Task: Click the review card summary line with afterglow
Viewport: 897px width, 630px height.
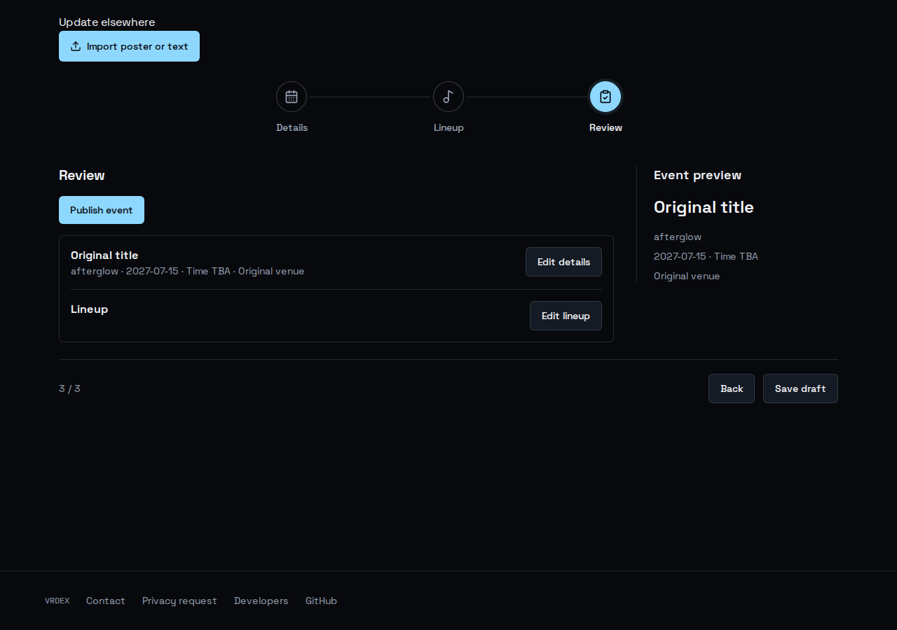Action: pos(188,271)
